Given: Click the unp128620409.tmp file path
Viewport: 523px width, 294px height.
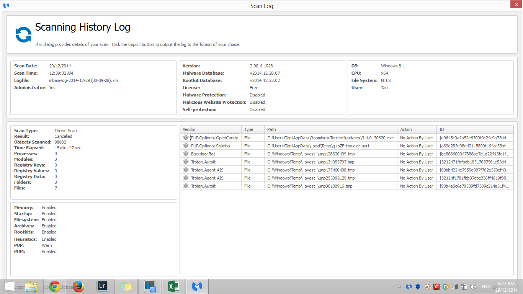Looking at the screenshot, I should pos(311,154).
